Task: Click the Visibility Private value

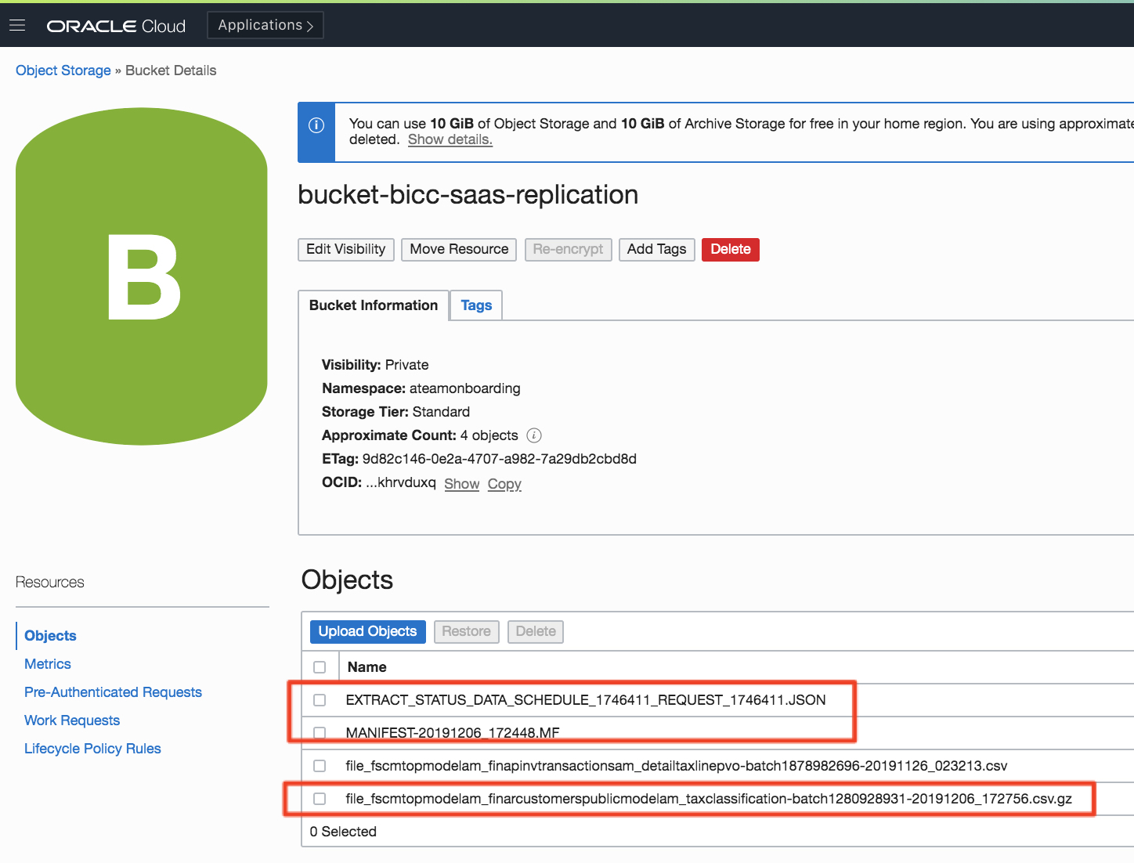Action: 407,365
